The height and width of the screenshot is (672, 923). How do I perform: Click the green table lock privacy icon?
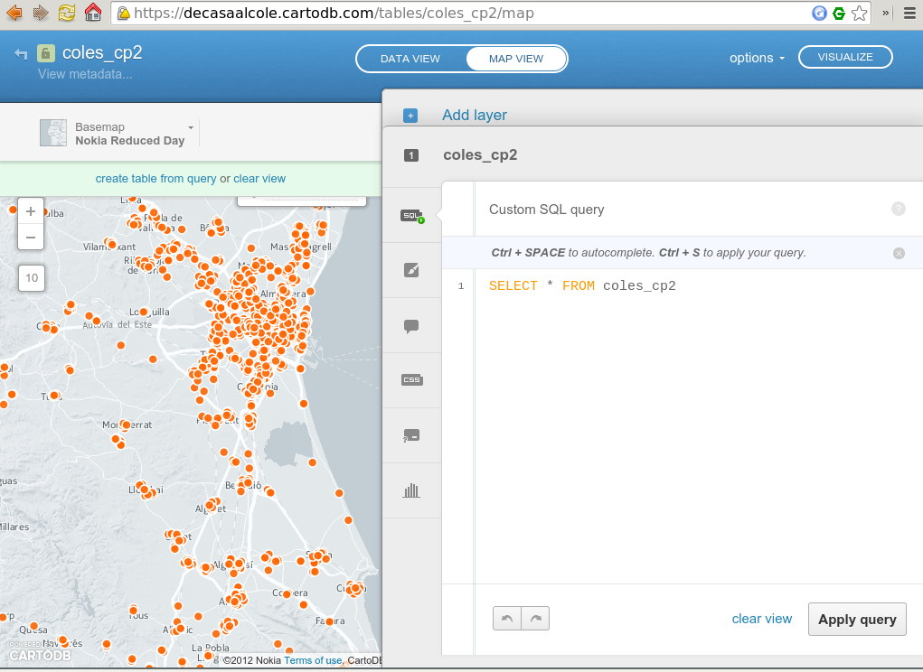pyautogui.click(x=46, y=53)
